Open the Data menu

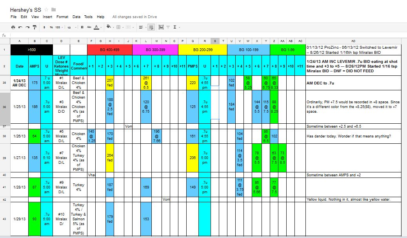pos(76,17)
